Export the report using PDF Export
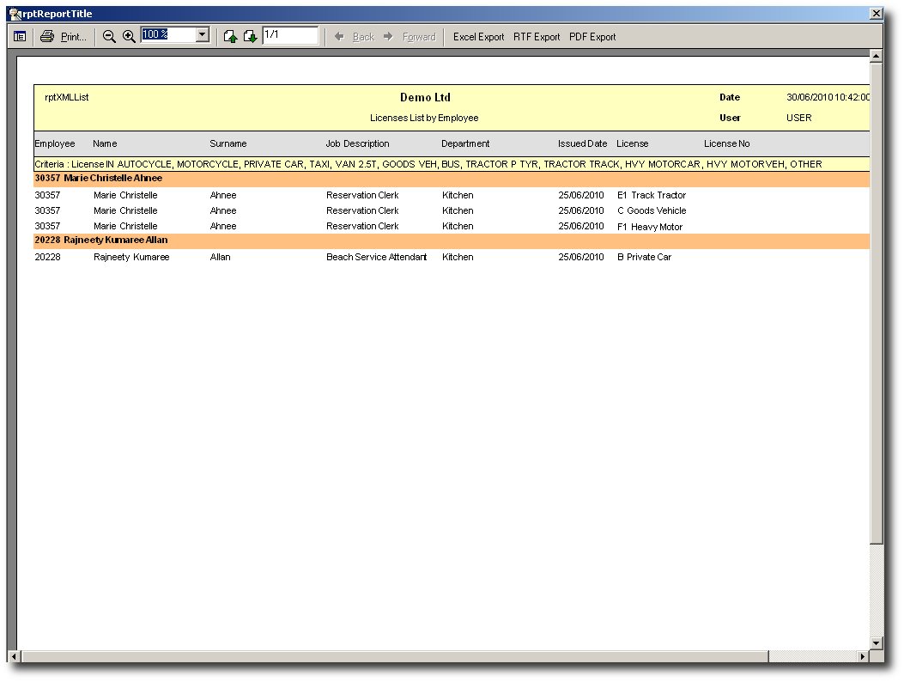The height and width of the screenshot is (682, 904). click(x=592, y=37)
